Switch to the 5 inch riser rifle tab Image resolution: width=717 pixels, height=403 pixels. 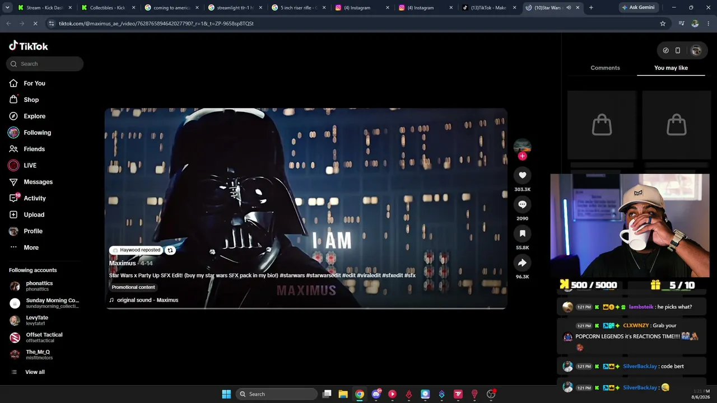(299, 8)
